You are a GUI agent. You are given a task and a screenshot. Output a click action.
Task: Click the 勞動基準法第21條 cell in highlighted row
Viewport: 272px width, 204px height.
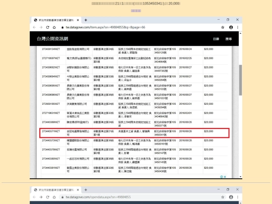coord(104,133)
